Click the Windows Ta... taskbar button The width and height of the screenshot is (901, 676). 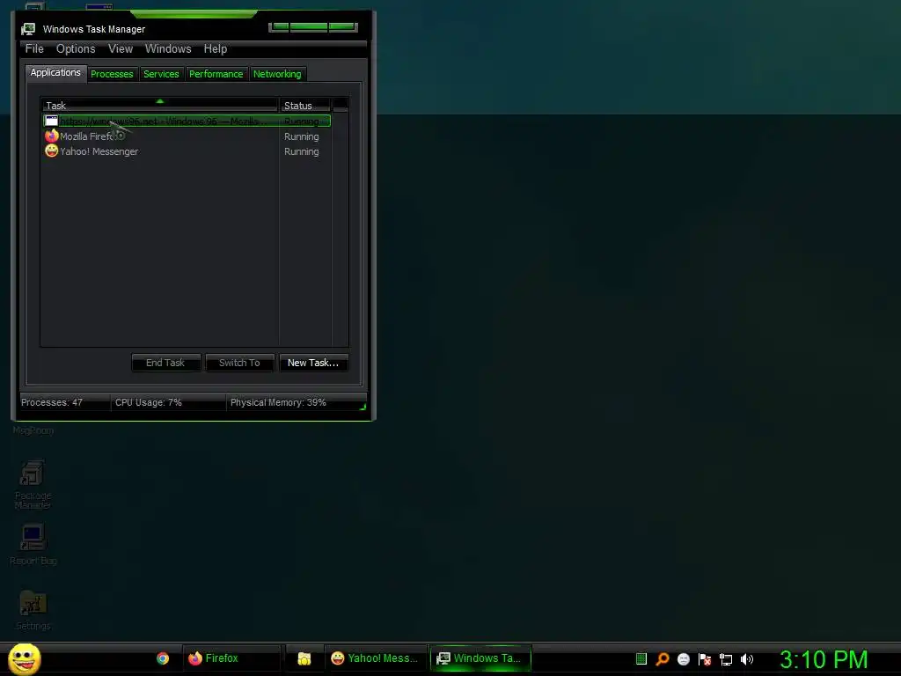click(x=480, y=658)
